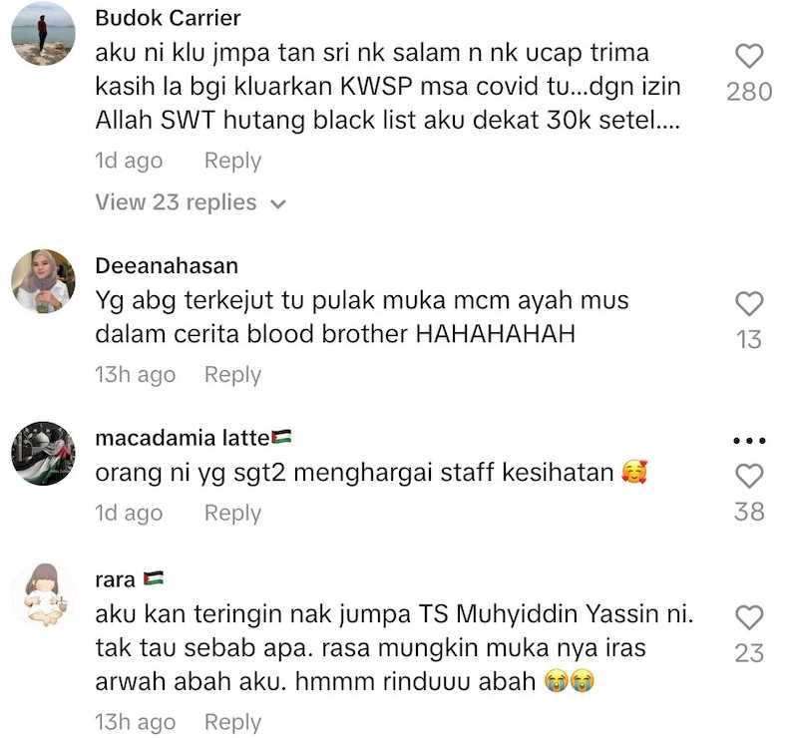Open macadamia latte's profile avatar
The image size is (790, 738).
tap(43, 454)
